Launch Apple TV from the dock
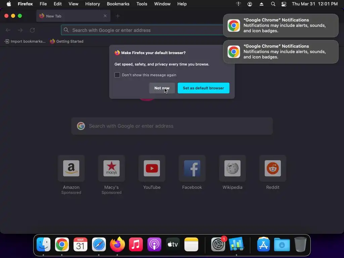Image resolution: width=344 pixels, height=258 pixels. coord(173,244)
